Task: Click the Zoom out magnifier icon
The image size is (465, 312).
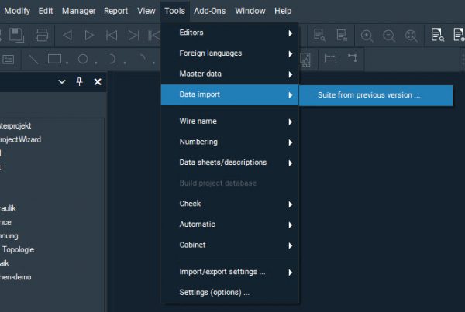Action: point(388,35)
